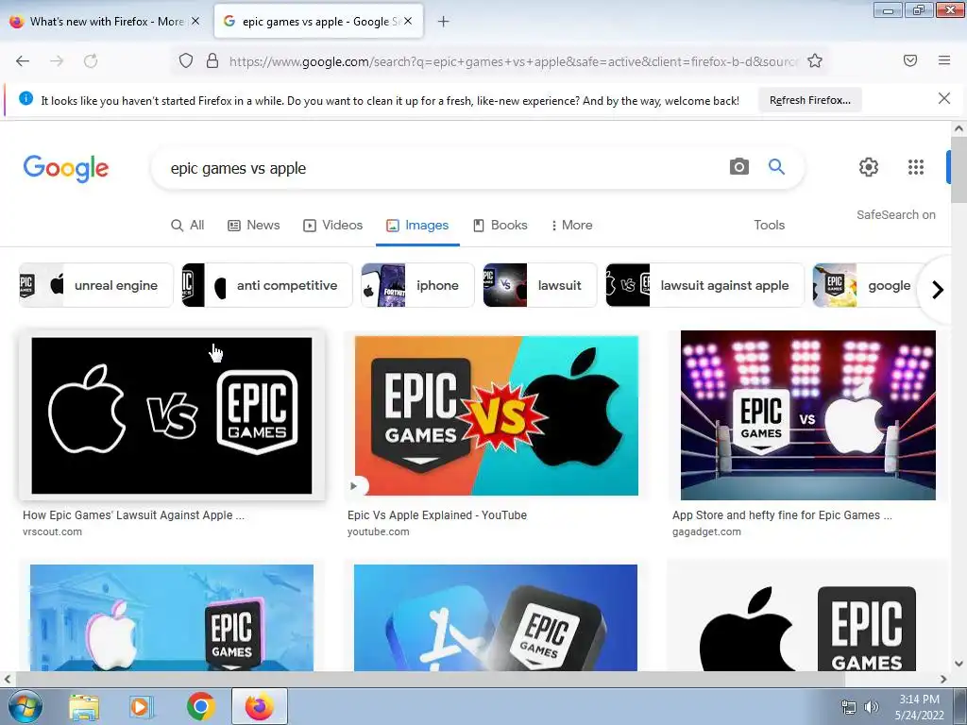Click the Google logo

coord(66,168)
